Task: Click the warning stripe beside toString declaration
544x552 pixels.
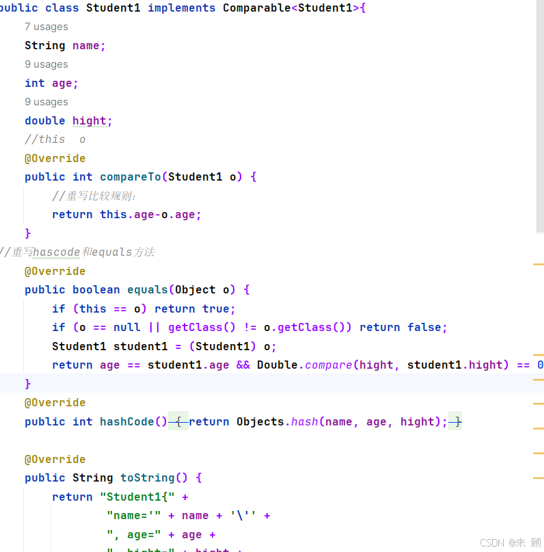Action: click(539, 478)
